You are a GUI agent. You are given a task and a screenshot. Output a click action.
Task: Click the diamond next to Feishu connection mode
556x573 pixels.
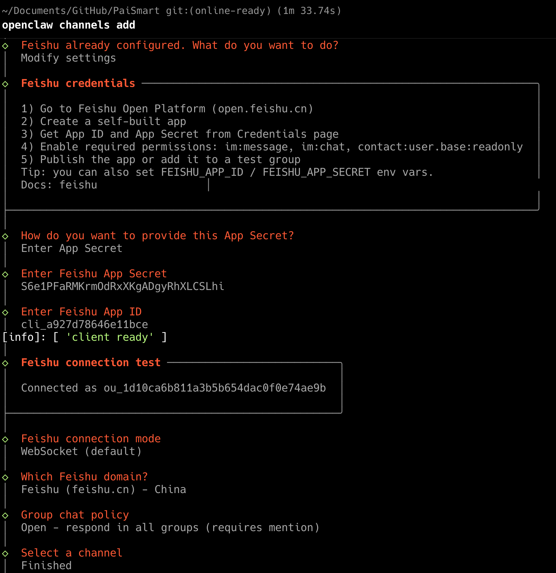tap(5, 439)
